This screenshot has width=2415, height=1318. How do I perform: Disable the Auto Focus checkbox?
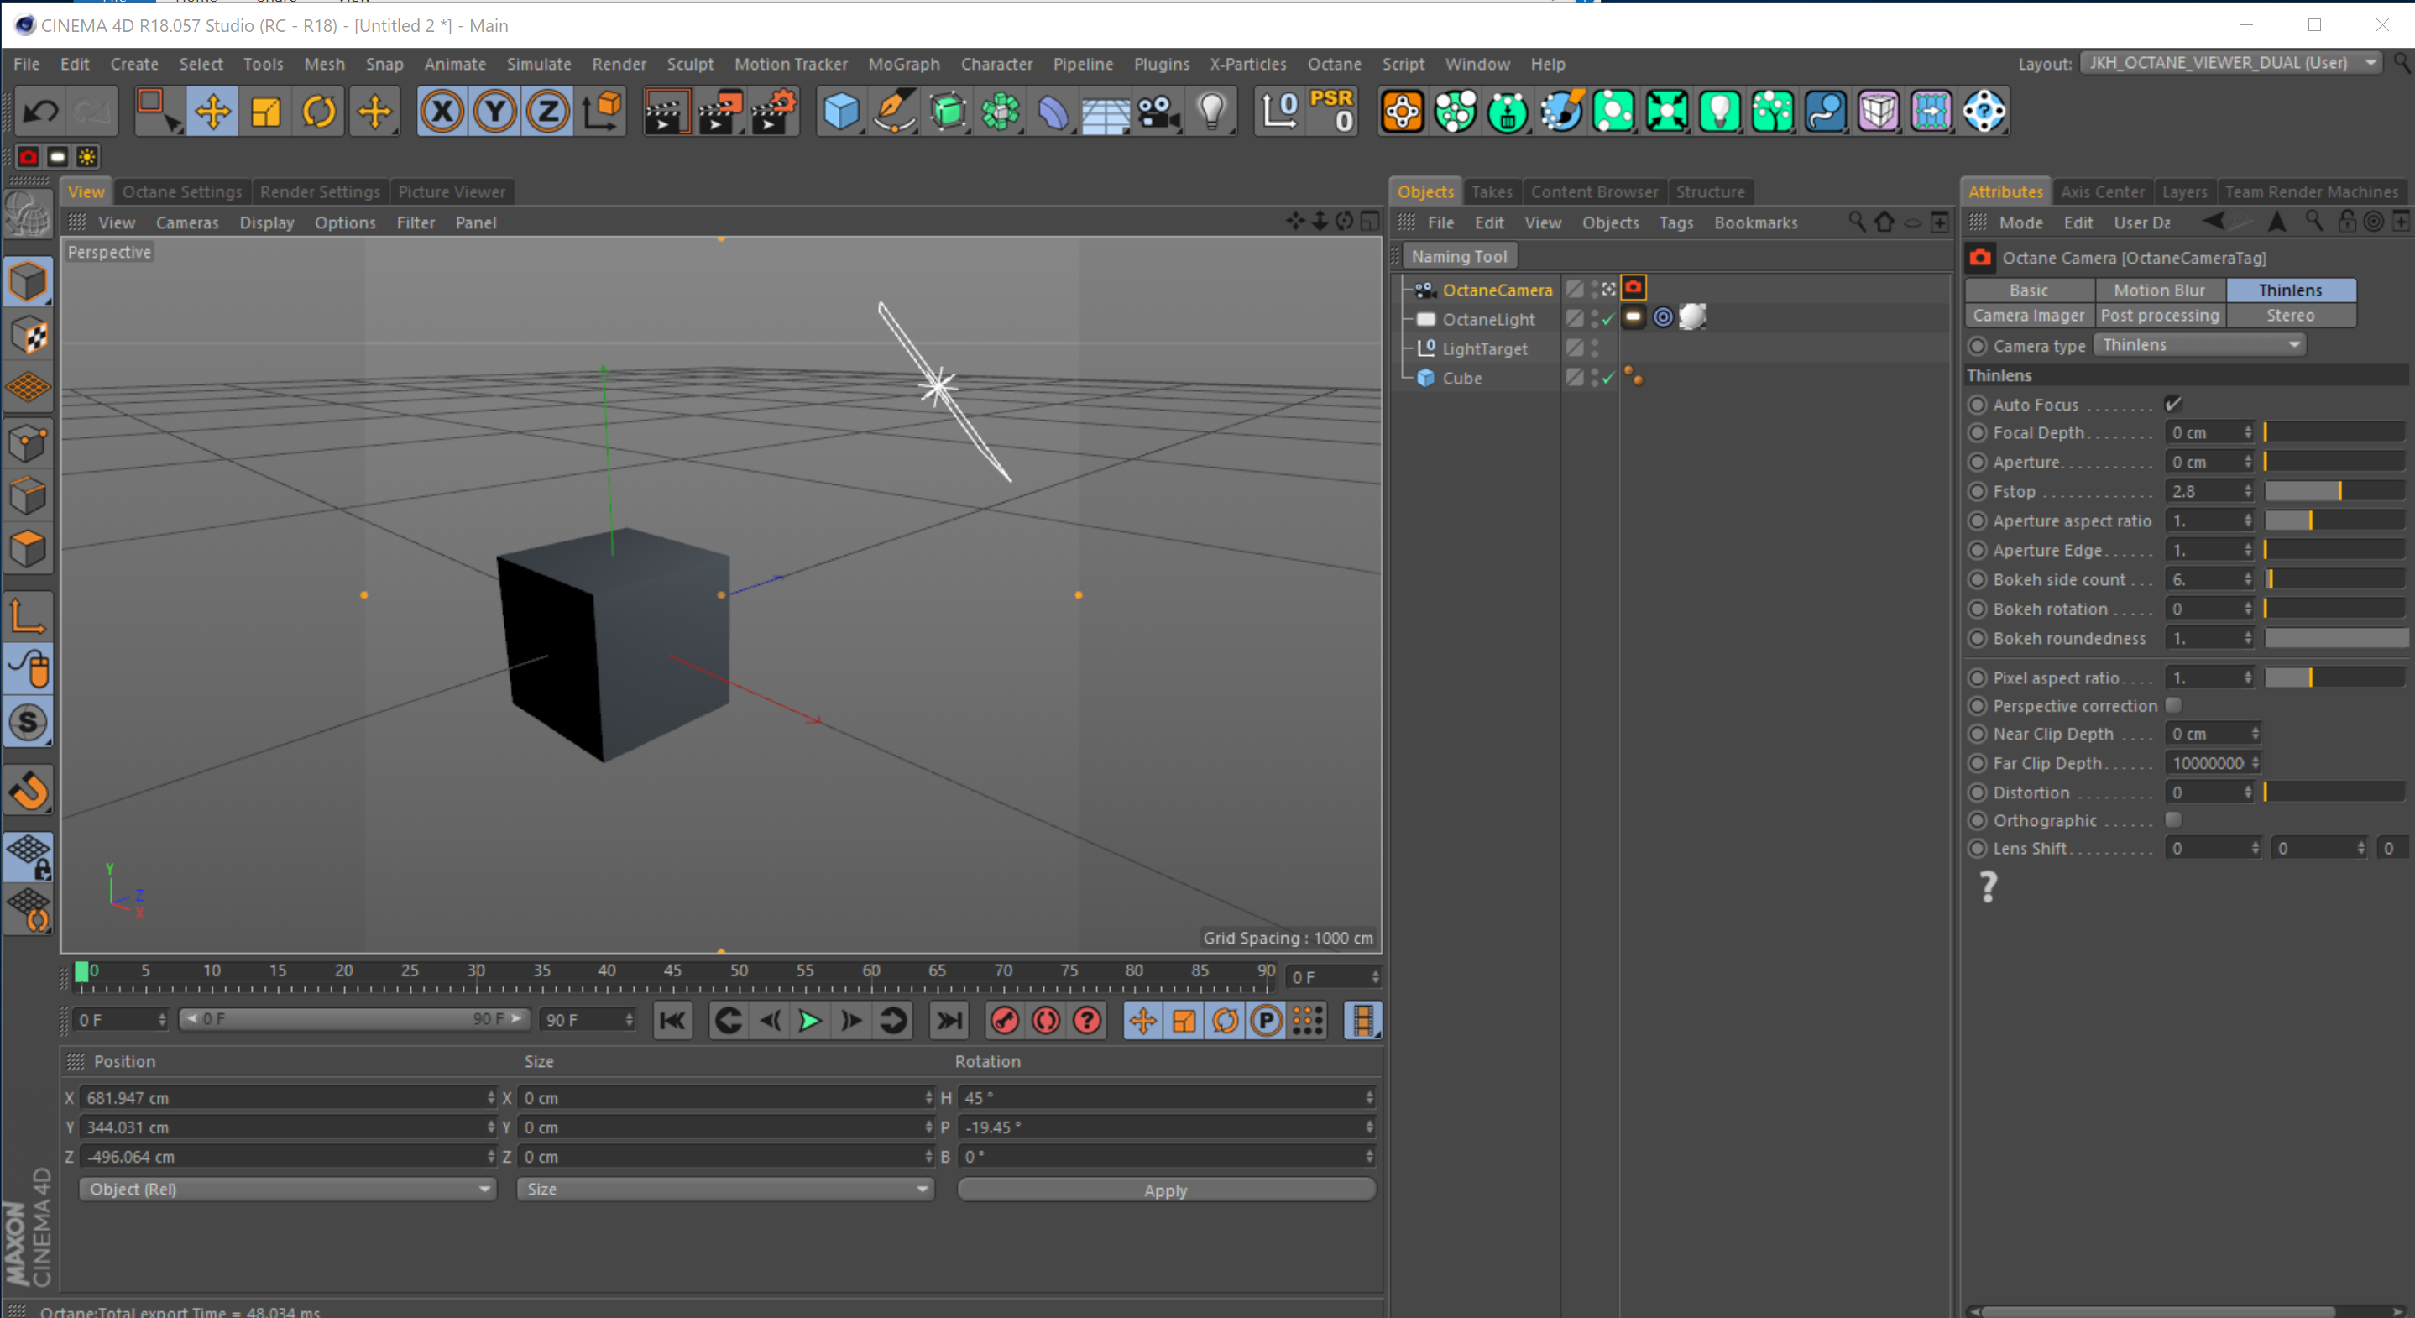click(x=2173, y=404)
